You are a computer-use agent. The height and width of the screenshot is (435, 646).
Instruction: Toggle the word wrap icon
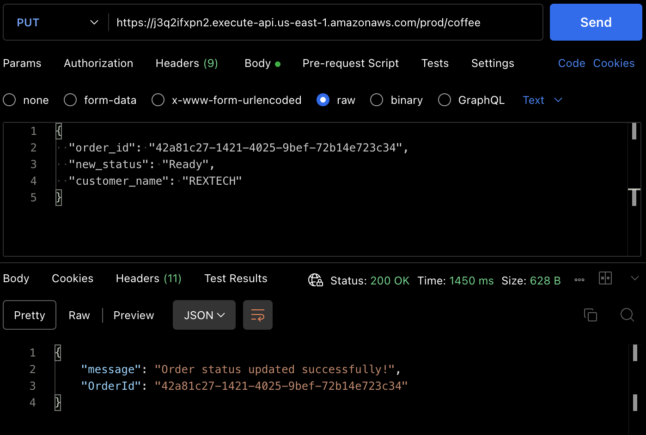(x=258, y=315)
